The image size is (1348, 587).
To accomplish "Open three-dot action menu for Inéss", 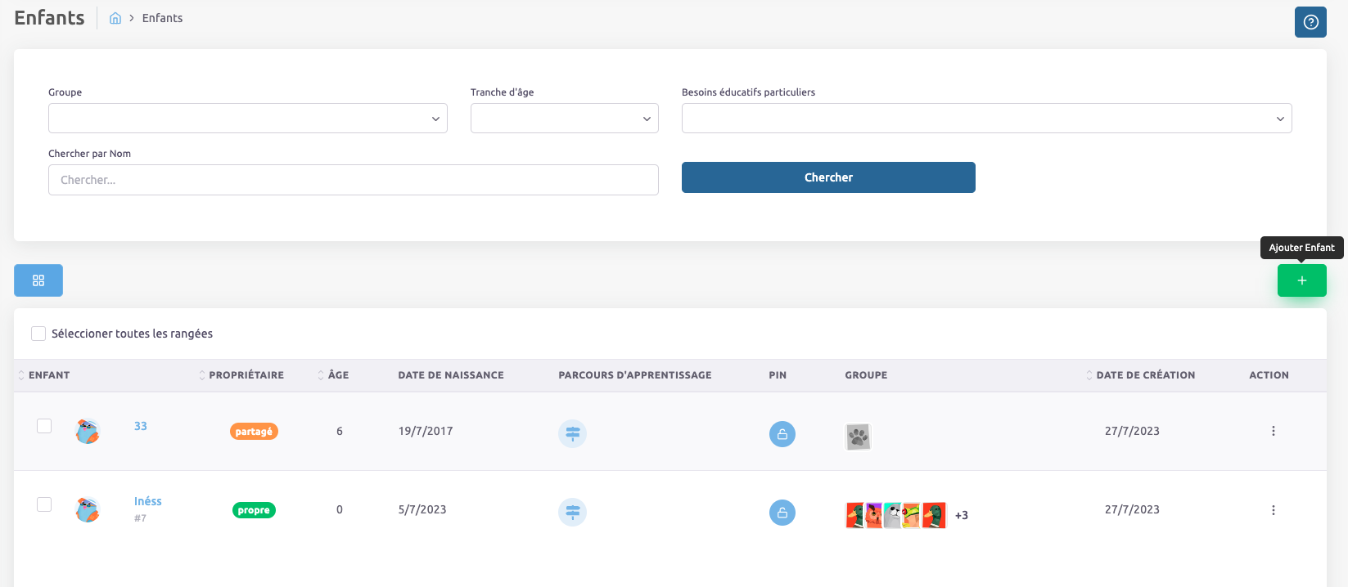I will click(1273, 510).
